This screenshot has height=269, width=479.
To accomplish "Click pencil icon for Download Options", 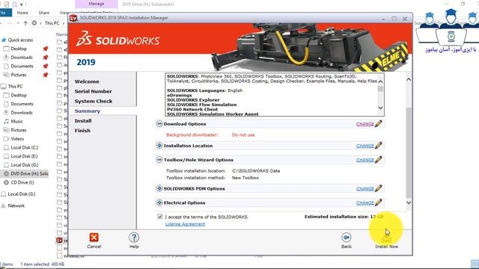I will (379, 123).
